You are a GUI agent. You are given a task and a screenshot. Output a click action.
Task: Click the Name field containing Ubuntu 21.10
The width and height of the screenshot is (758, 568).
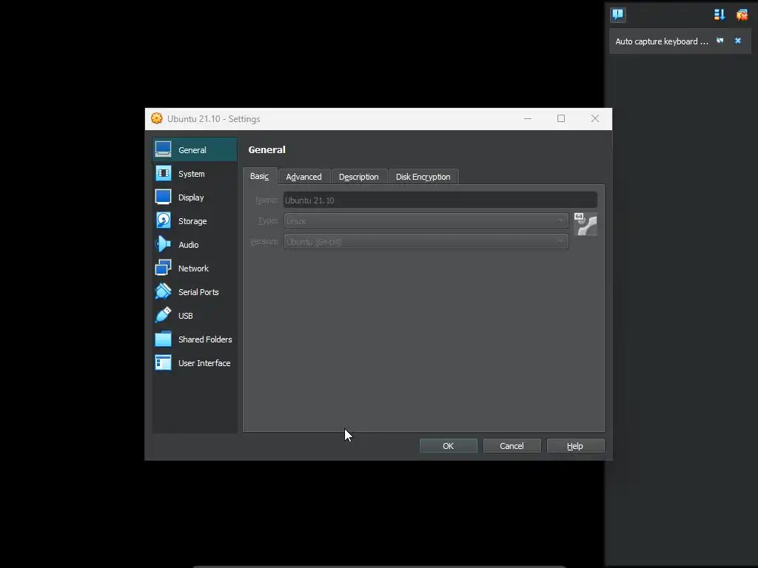[x=440, y=200]
